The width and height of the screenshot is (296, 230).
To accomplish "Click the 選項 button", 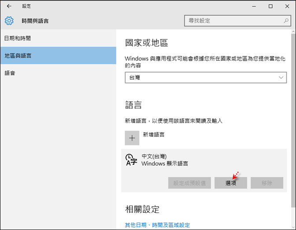I will point(231,183).
